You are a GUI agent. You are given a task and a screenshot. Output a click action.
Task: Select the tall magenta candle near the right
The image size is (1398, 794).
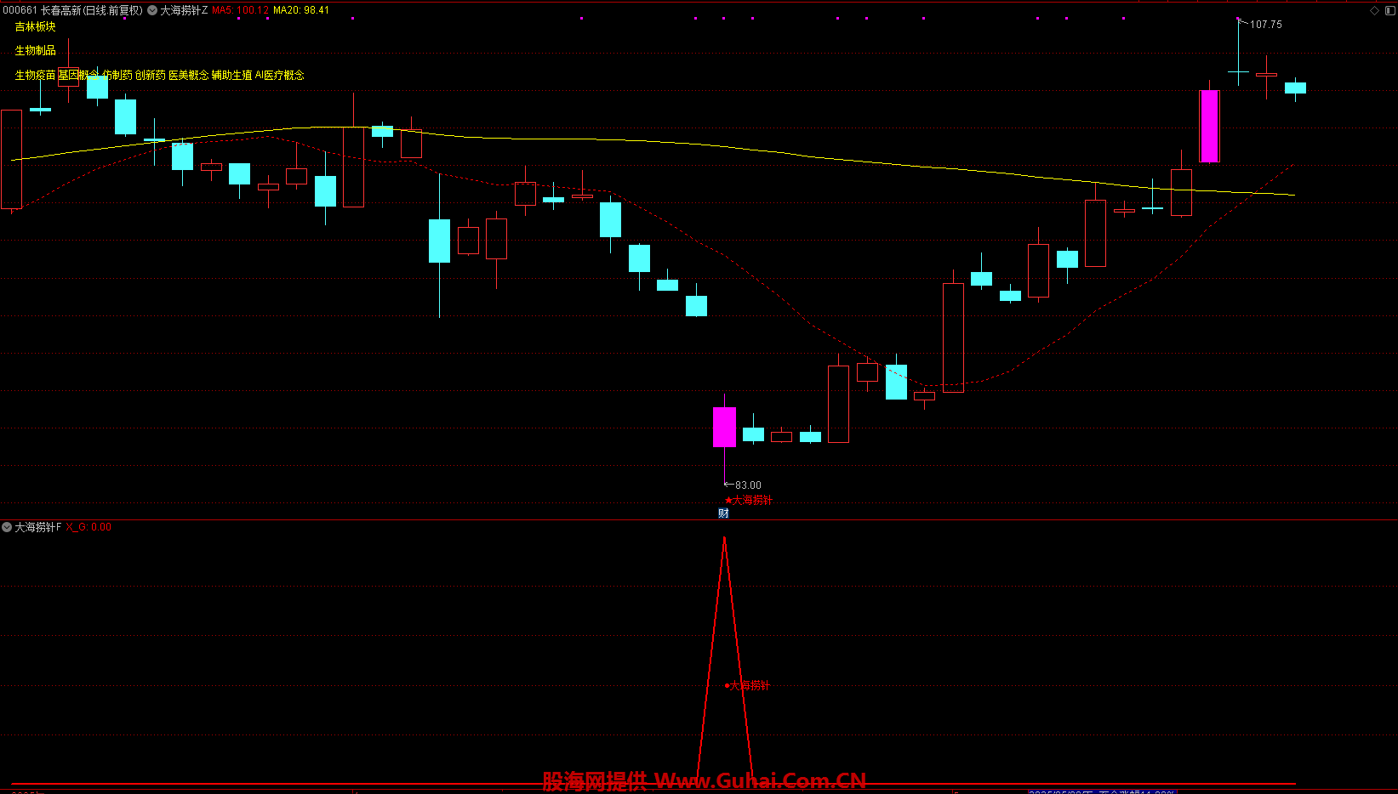click(x=1209, y=126)
